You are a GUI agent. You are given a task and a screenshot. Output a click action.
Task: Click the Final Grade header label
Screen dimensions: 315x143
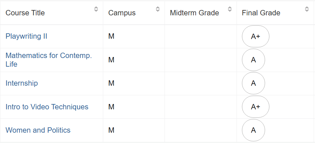tap(261, 13)
